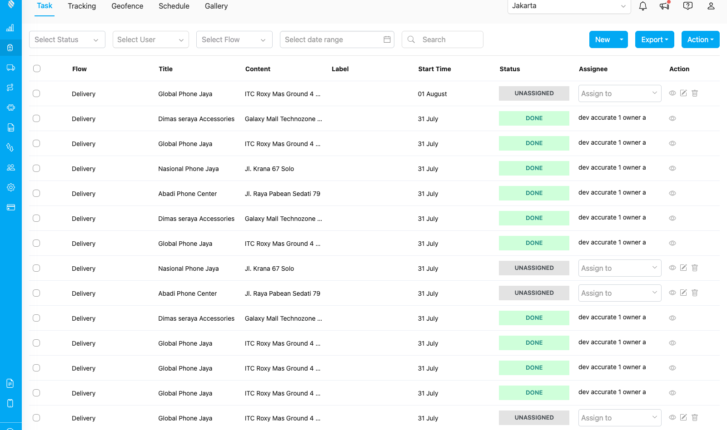The width and height of the screenshot is (727, 430).
Task: Switch to the Task tab
Action: 45,6
